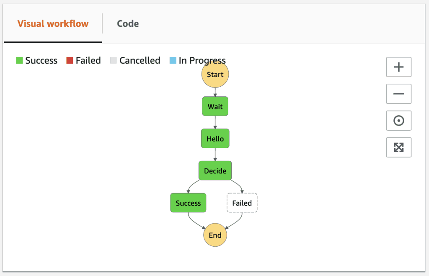This screenshot has width=429, height=276.
Task: Click the Decide choice node
Action: tap(215, 171)
